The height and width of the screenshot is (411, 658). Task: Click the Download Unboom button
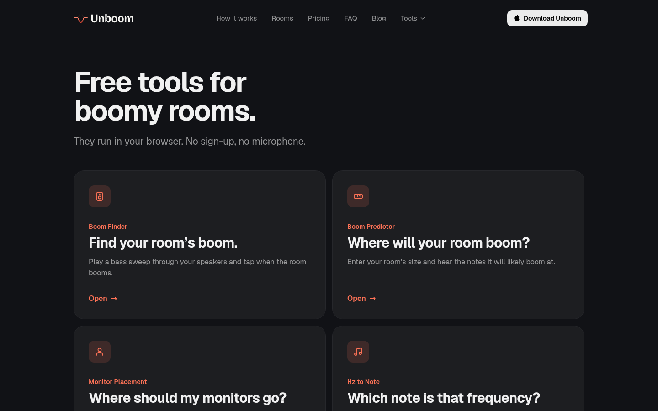point(547,18)
